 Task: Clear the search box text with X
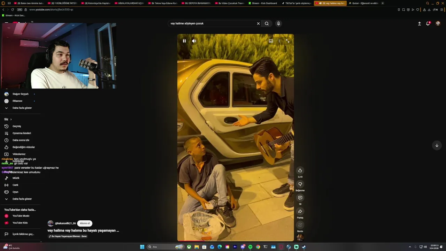pyautogui.click(x=258, y=23)
